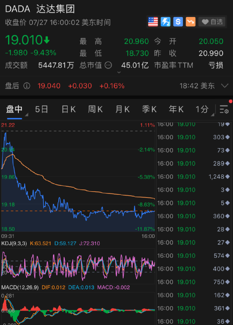233x325 pixels.
Task: Tap the diamond marker beside volume 27
Action: coord(228,242)
